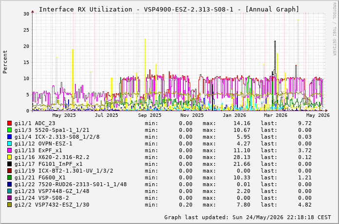This screenshot has height=224, width=339.
Task: Click the Nov 2025 x-axis label
Action: 192,115
